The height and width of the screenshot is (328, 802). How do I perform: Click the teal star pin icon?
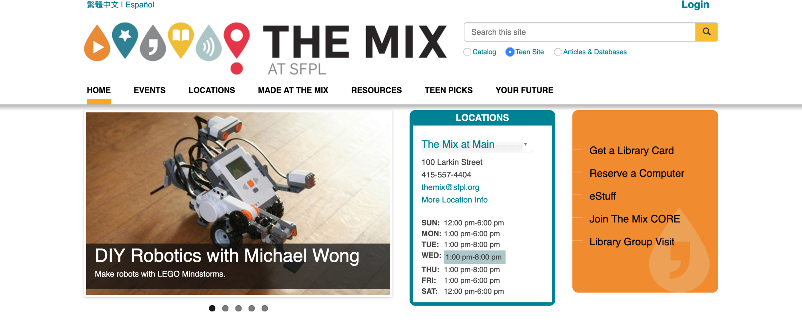[x=125, y=40]
